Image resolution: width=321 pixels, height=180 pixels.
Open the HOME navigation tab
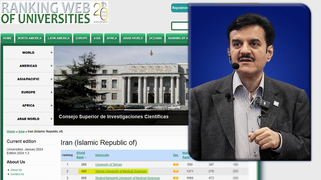(7, 38)
